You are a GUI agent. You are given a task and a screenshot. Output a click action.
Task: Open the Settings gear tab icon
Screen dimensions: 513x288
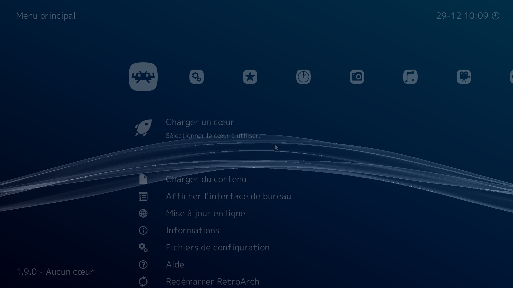[x=197, y=77]
